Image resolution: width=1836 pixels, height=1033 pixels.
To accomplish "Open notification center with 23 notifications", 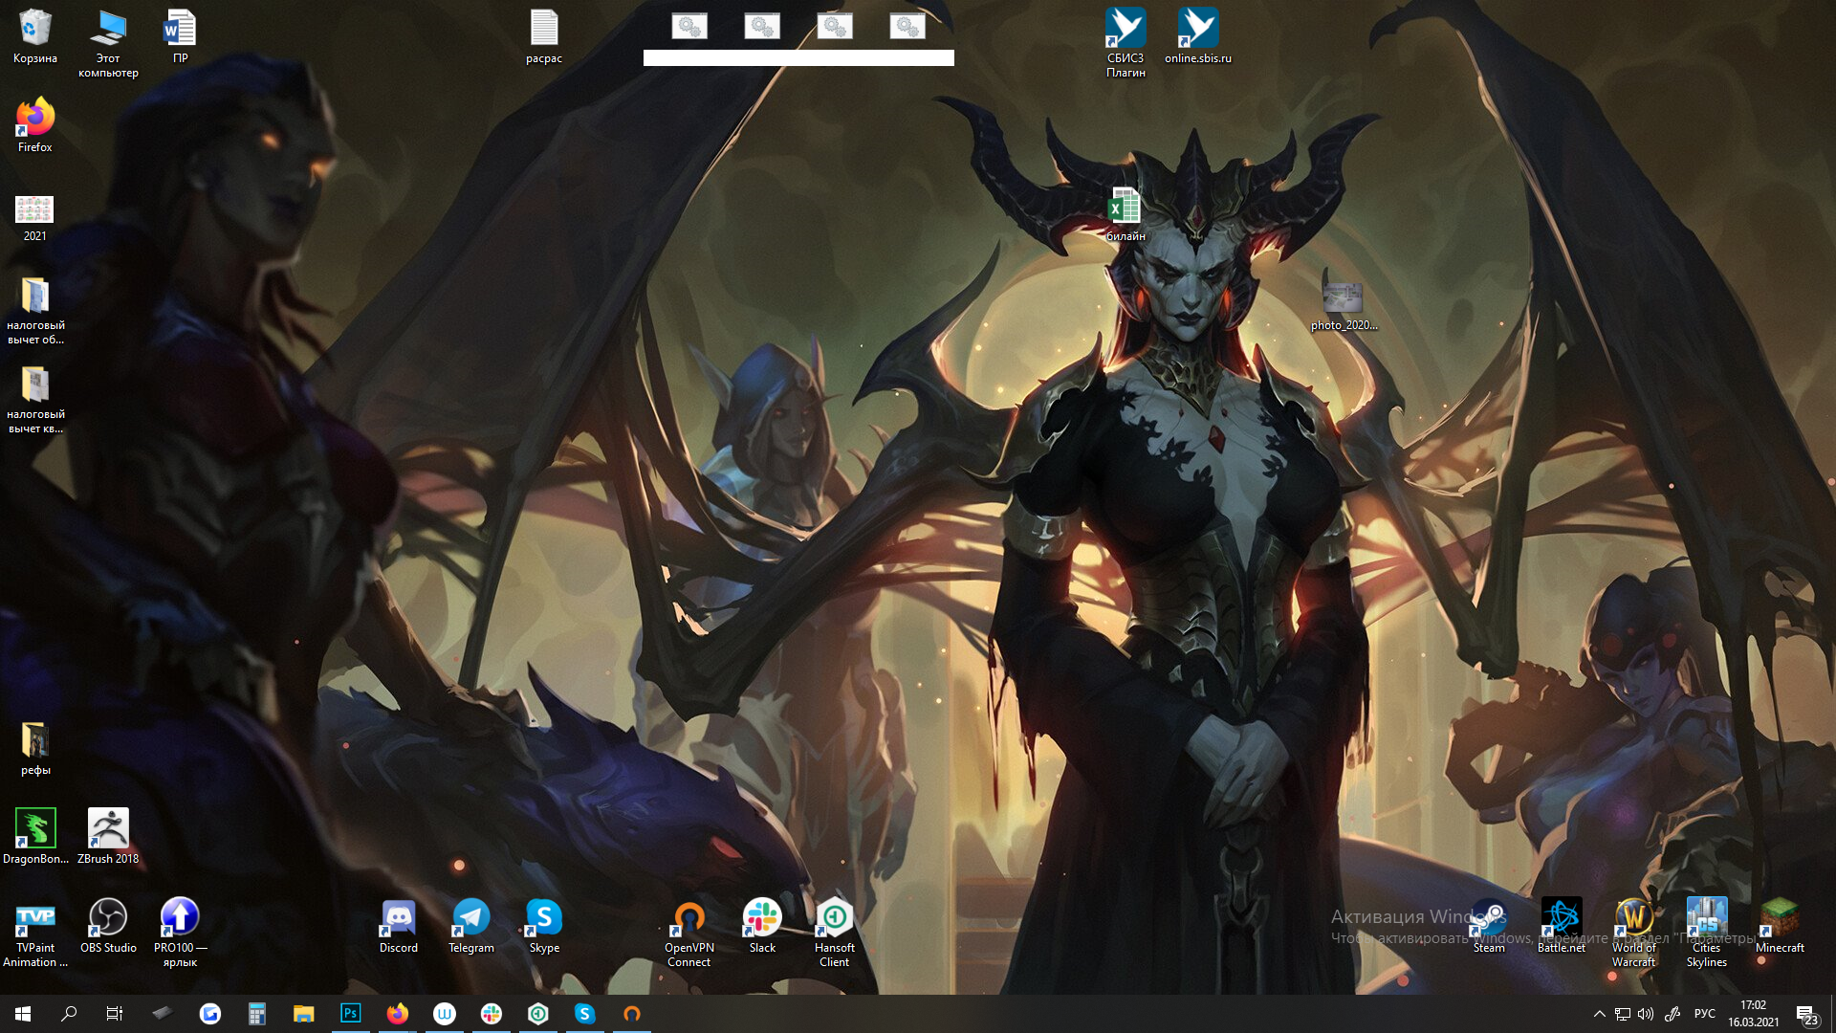I will [1806, 1014].
